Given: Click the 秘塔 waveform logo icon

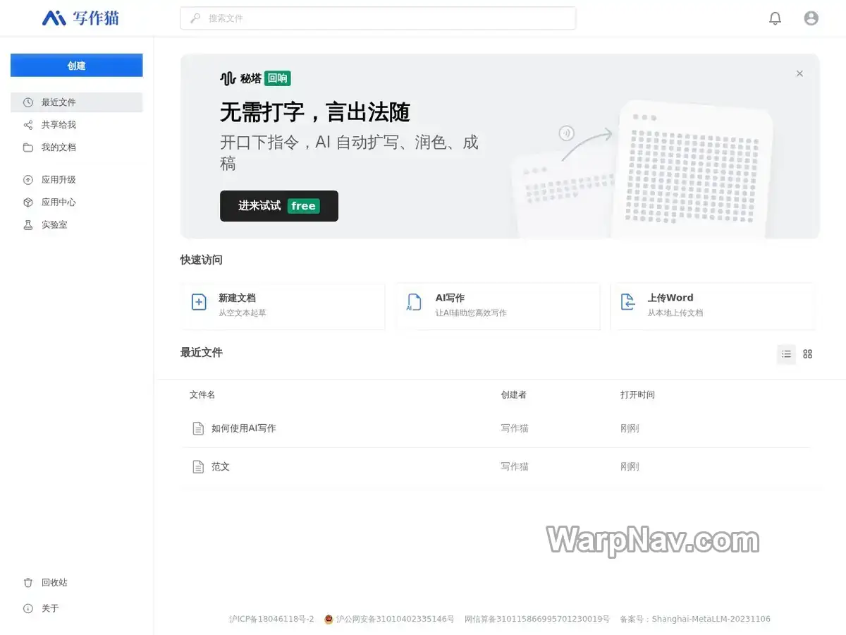Looking at the screenshot, I should tap(228, 78).
